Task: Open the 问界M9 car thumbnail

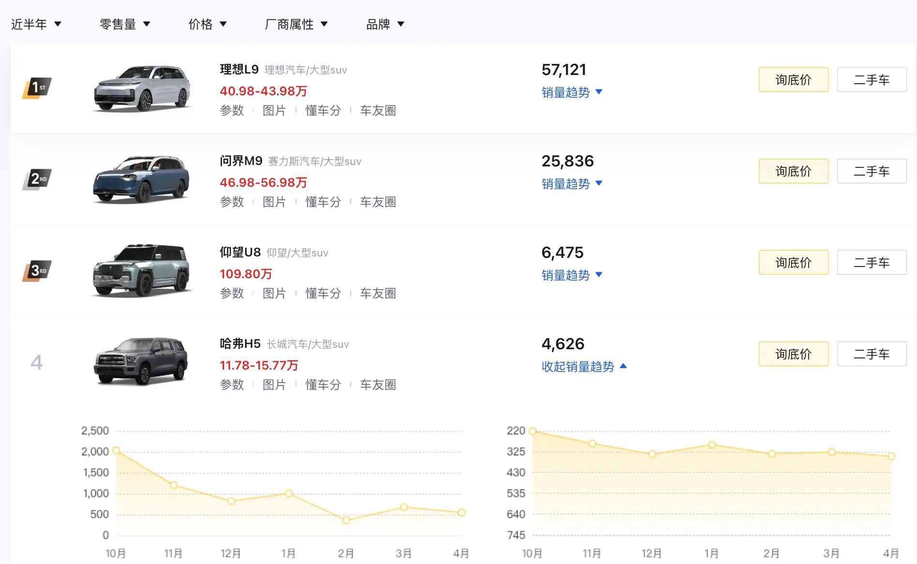Action: (x=142, y=179)
